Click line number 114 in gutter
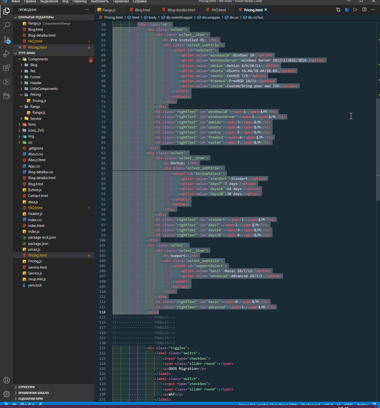 pos(102,312)
